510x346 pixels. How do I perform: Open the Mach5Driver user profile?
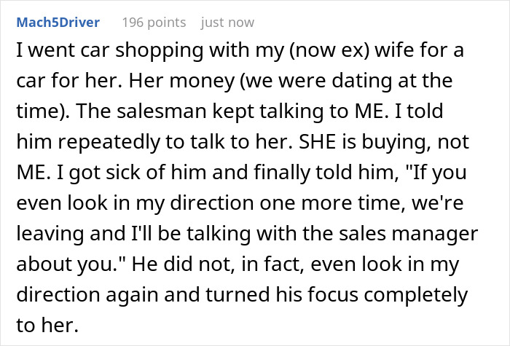(x=59, y=22)
